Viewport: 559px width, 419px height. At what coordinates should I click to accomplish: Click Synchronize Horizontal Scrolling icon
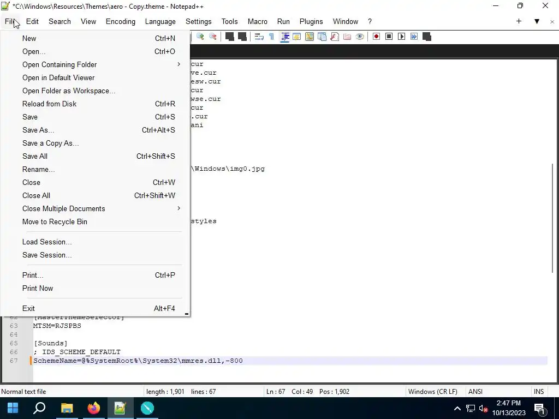click(x=242, y=37)
